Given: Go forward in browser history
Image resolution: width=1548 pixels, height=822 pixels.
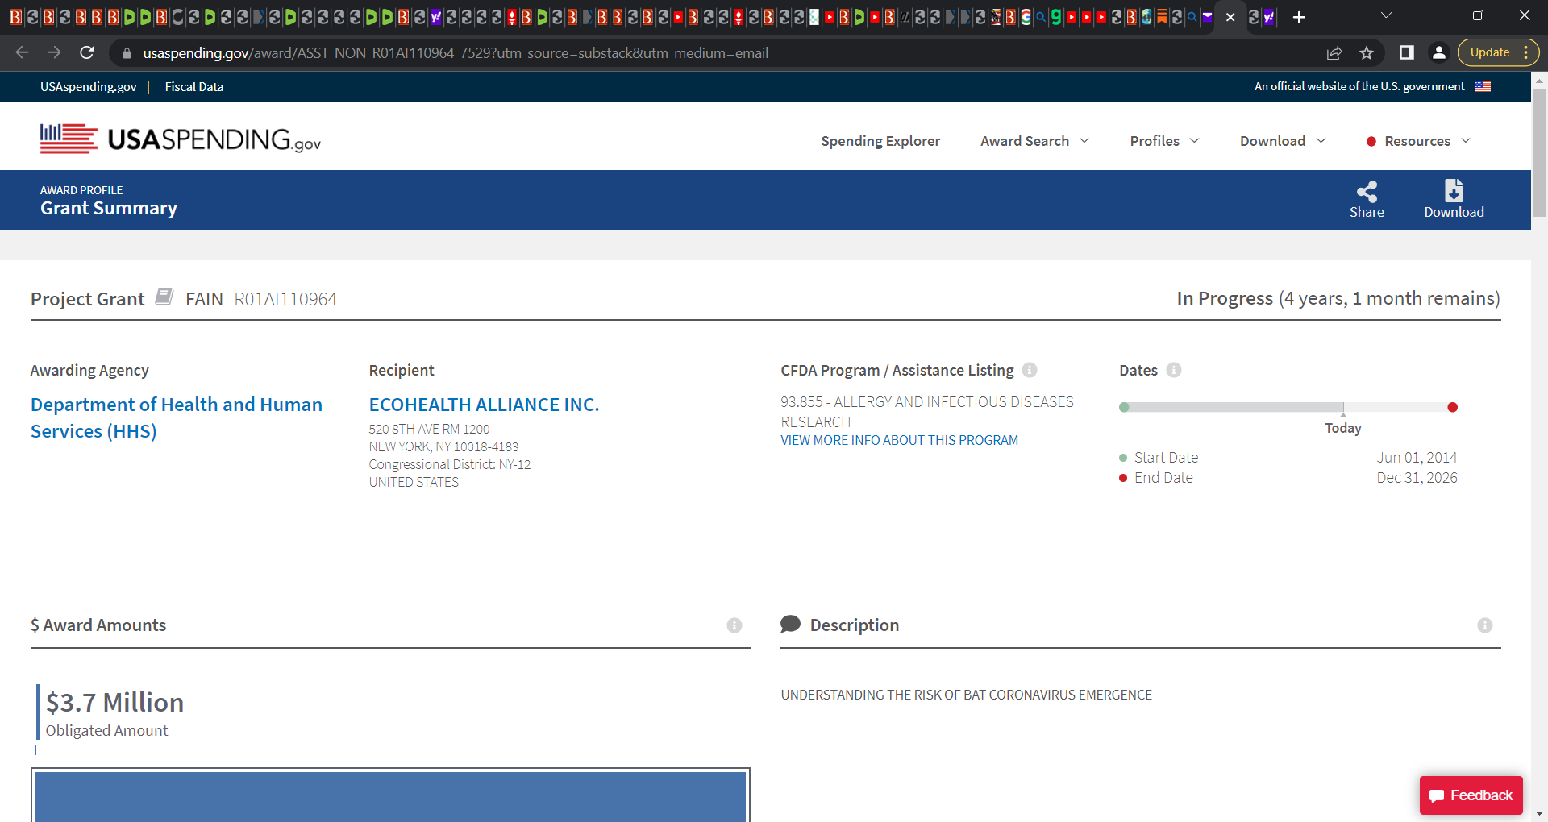Looking at the screenshot, I should (x=54, y=52).
